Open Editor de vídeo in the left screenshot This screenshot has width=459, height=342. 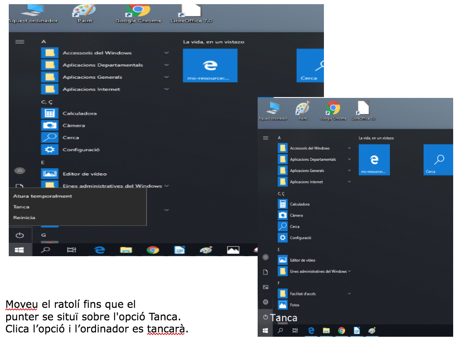click(x=84, y=174)
